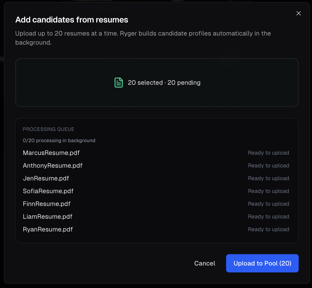Click Ready to upload status for FinnResume.pdf

(268, 204)
